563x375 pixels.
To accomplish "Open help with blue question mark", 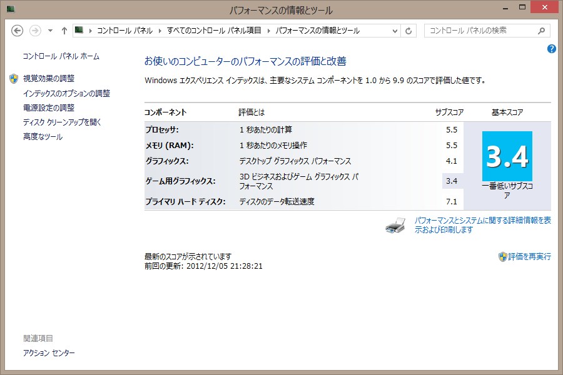I will [x=552, y=49].
